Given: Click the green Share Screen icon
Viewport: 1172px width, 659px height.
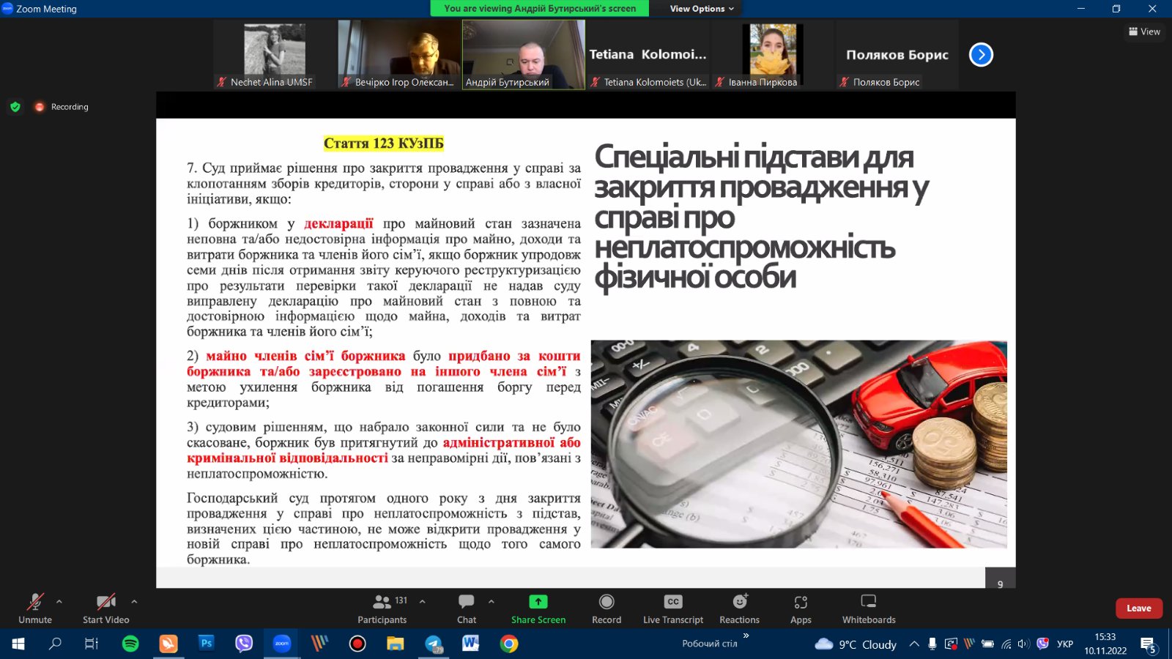Looking at the screenshot, I should coord(538,602).
